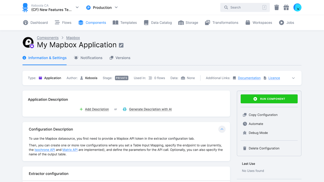Open the Isochrone API link

[45, 149]
